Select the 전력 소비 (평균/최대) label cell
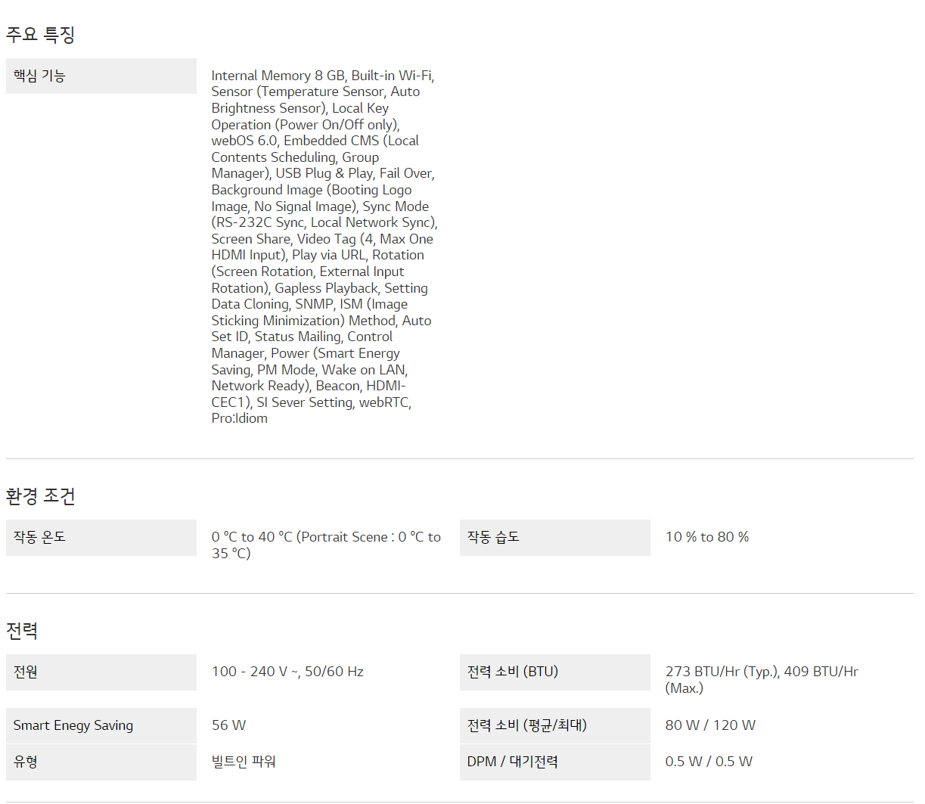Image resolution: width=925 pixels, height=804 pixels. [554, 725]
